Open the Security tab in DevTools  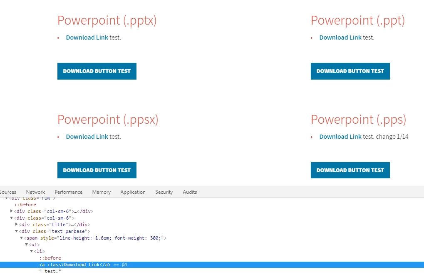(x=164, y=192)
